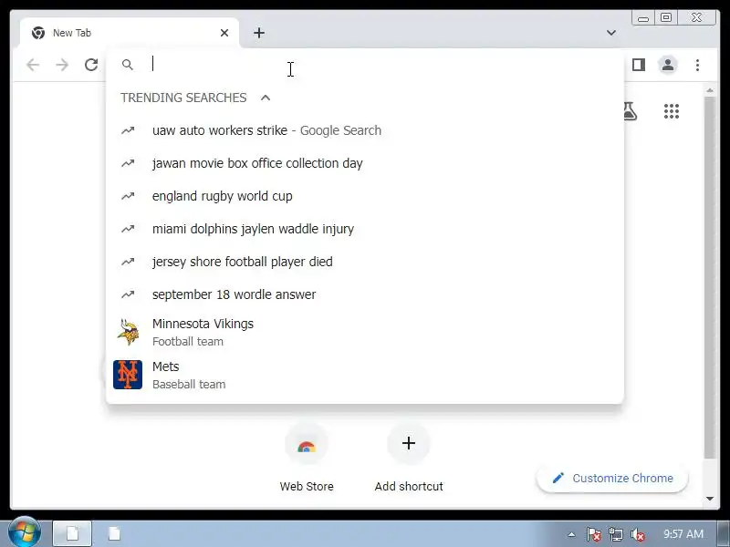Go forward using the forward arrow
Screen dimensions: 730x547
(x=61, y=65)
